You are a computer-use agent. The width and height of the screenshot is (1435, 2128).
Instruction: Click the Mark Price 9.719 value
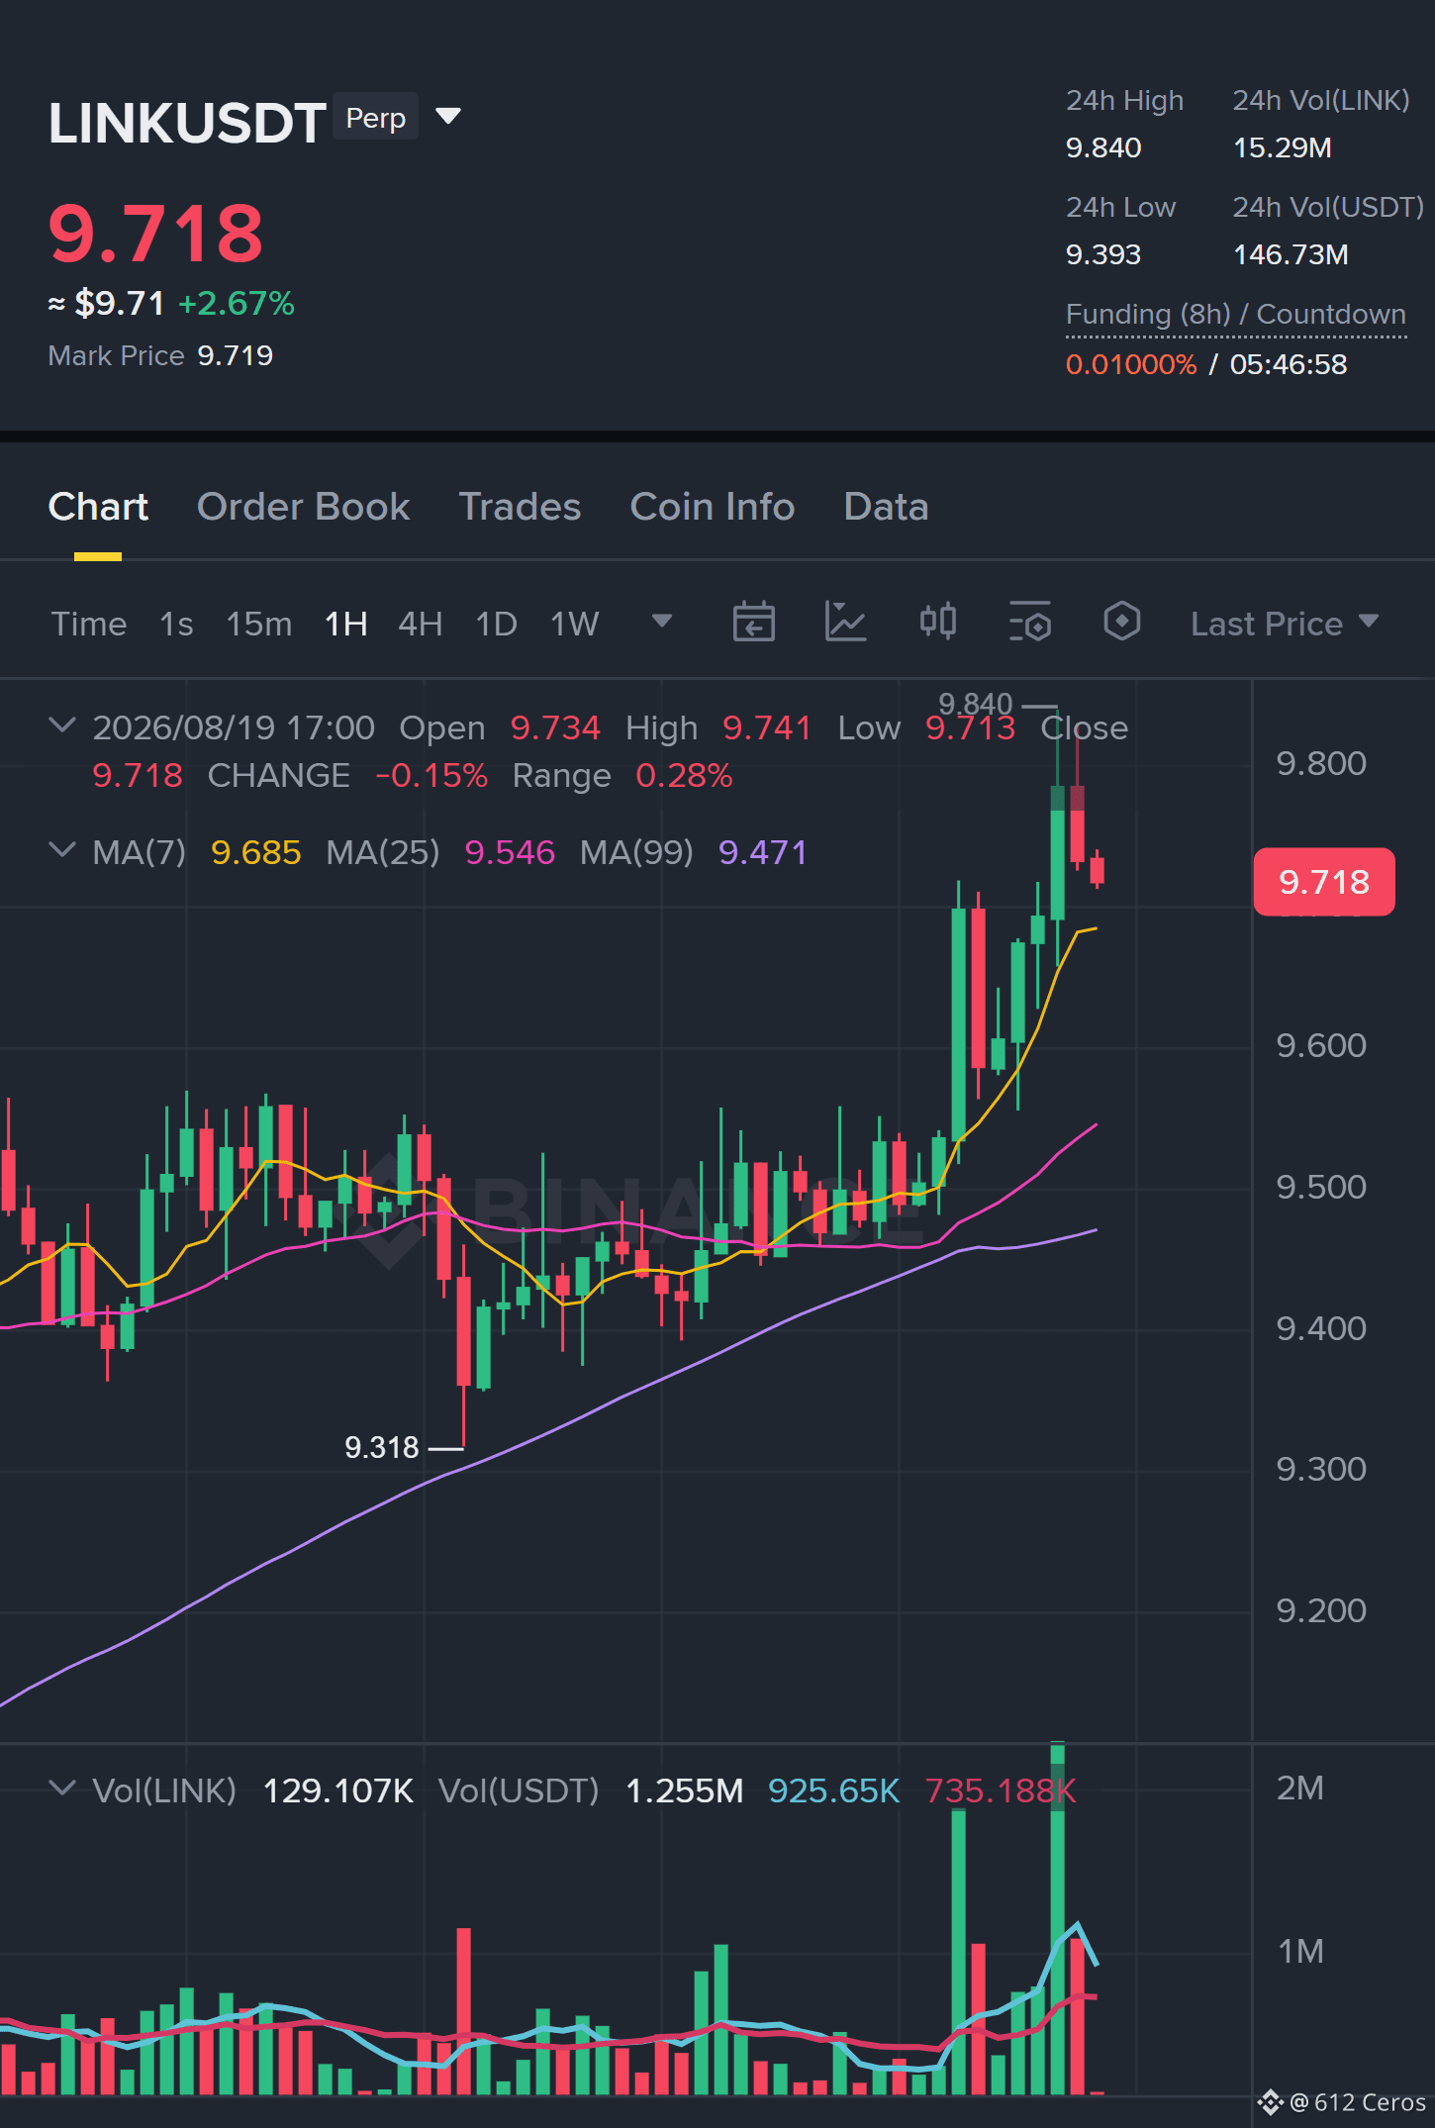[236, 355]
